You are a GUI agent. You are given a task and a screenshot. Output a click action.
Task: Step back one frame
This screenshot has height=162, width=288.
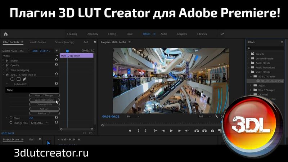pyautogui.click(x=163, y=131)
